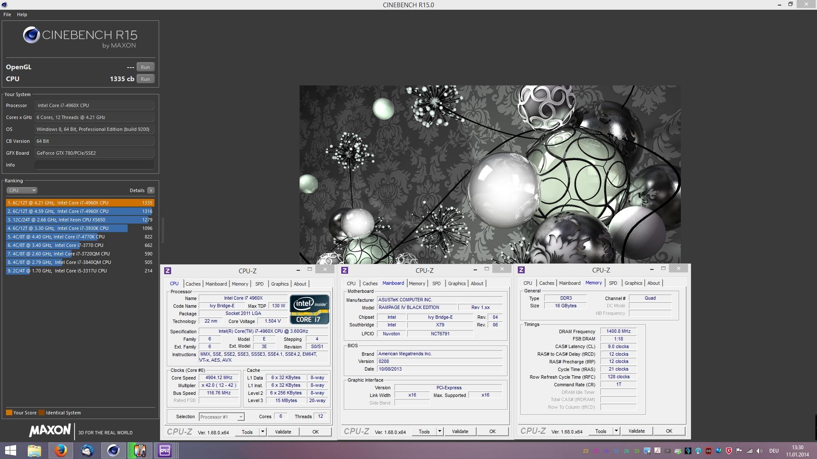The height and width of the screenshot is (459, 817).
Task: Open the DEU keyboard language indicator
Action: (x=774, y=451)
